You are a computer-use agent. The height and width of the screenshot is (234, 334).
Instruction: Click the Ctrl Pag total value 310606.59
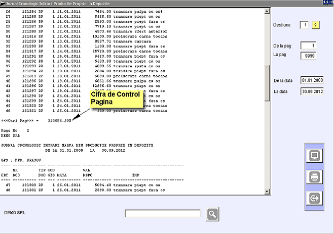click(60, 121)
